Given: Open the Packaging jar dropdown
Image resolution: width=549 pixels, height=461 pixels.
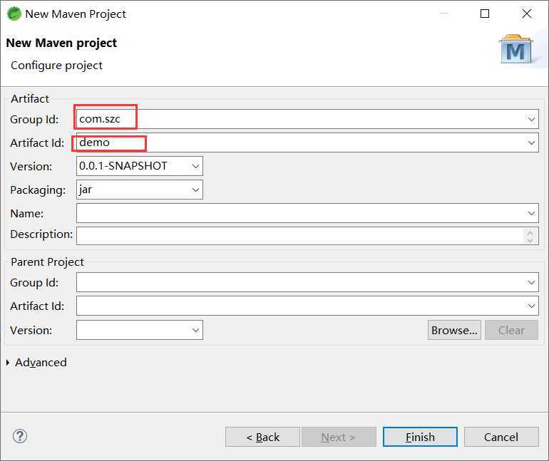Looking at the screenshot, I should point(195,190).
